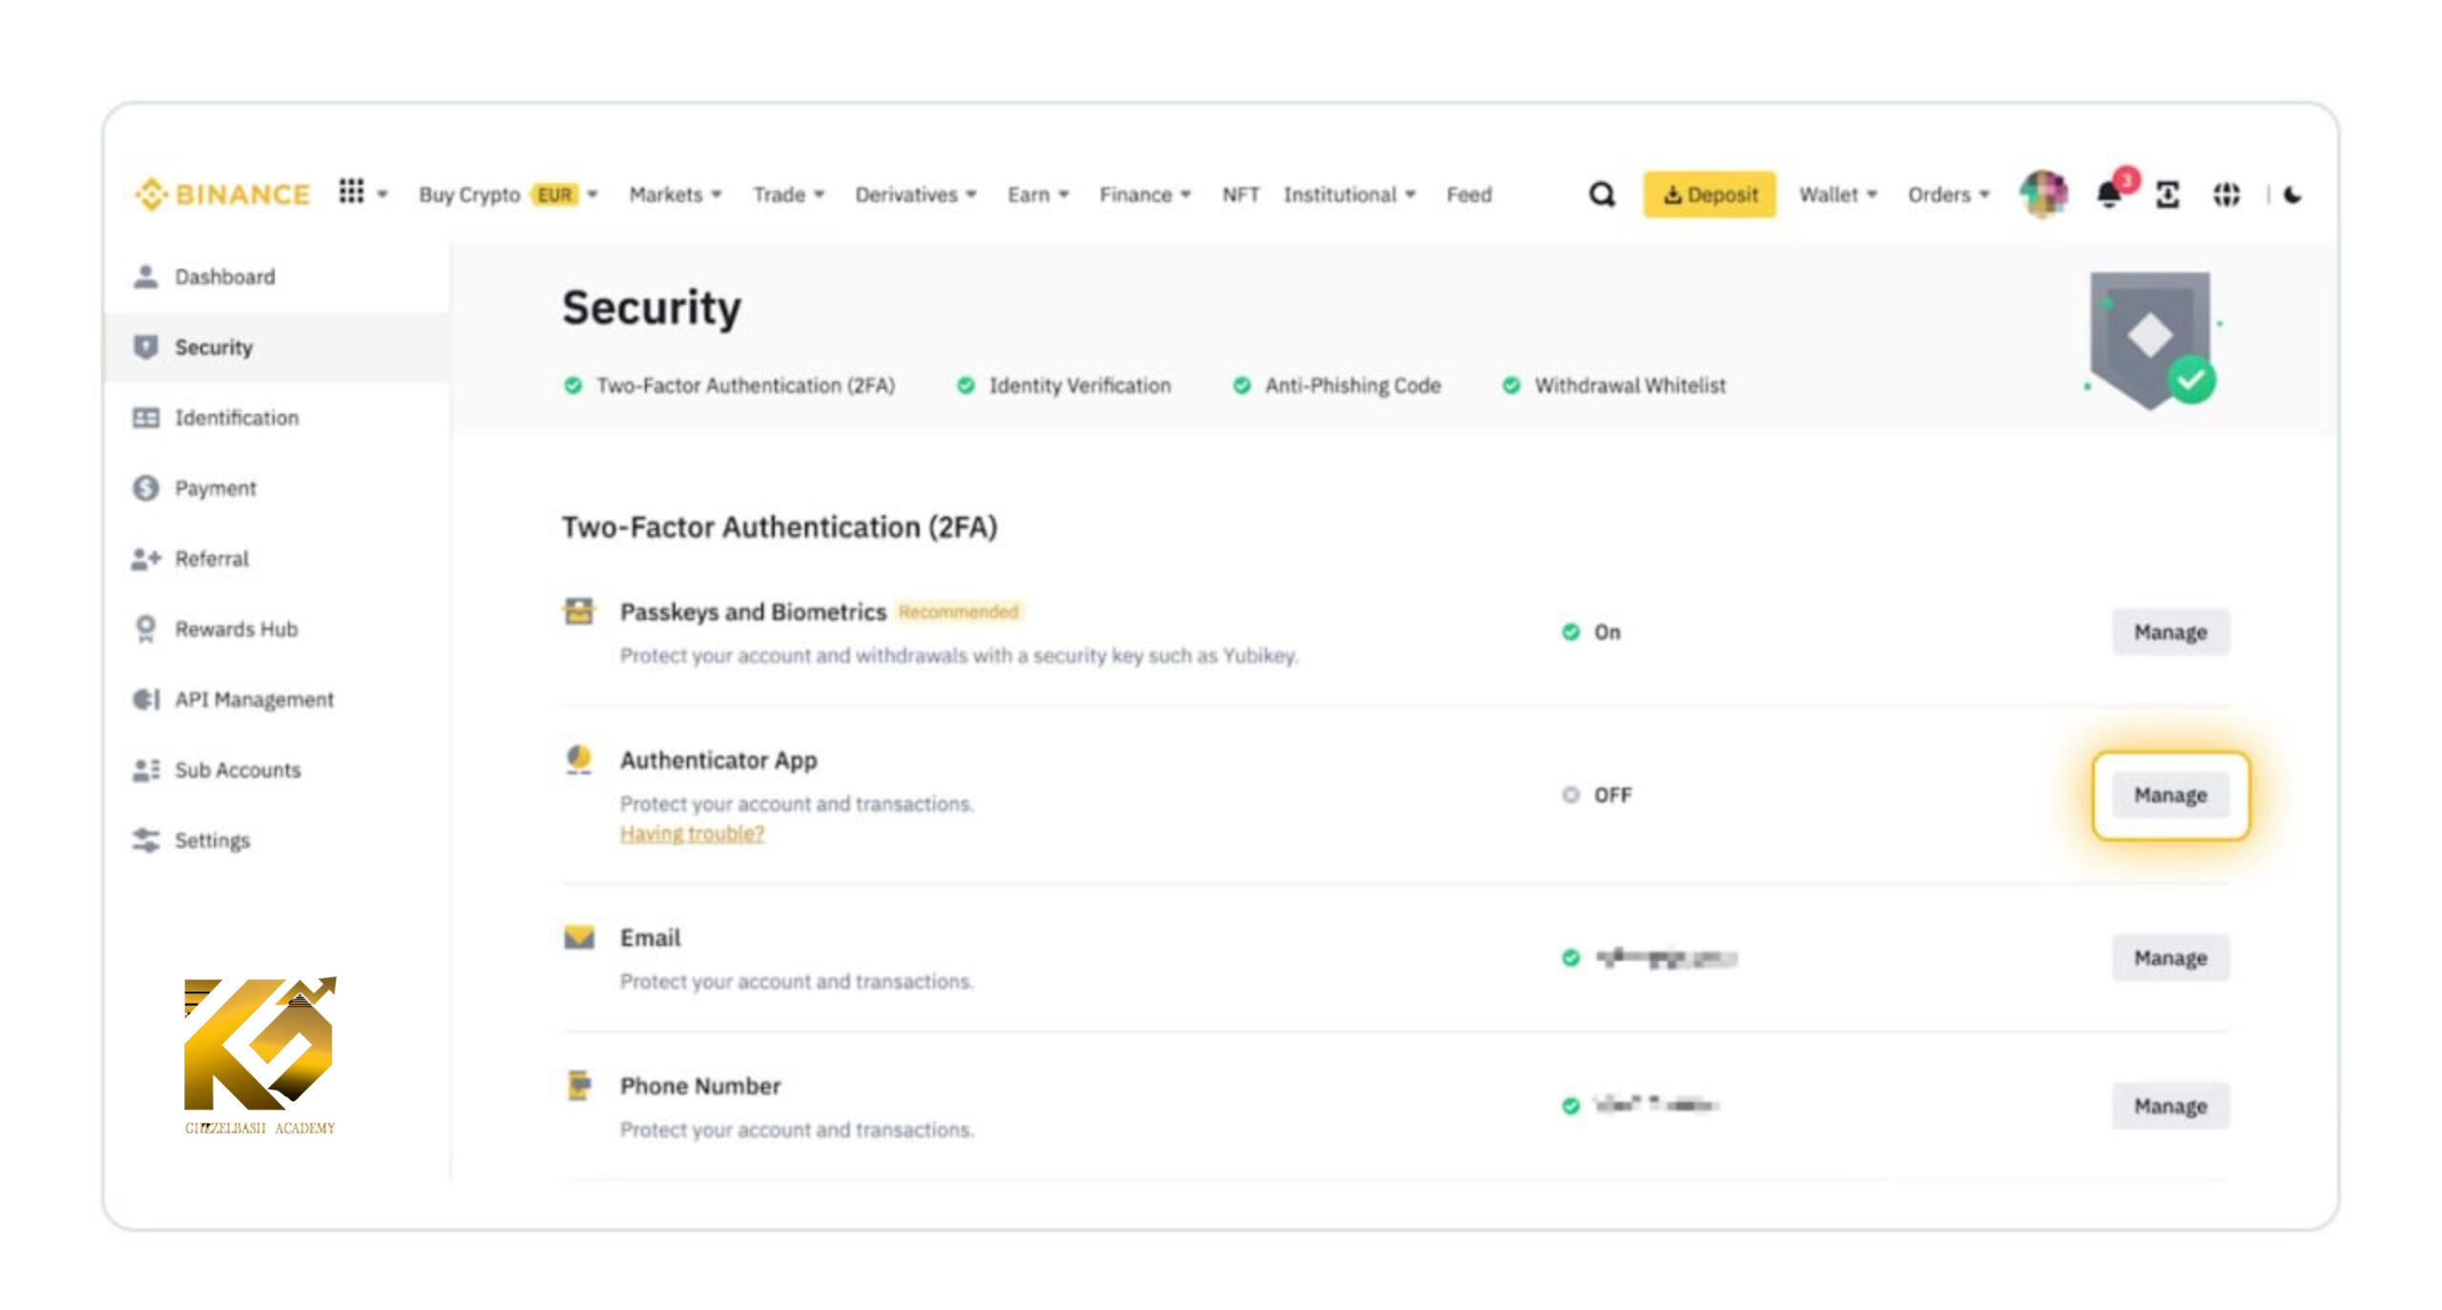Click the Sub Accounts icon
2442x1310 pixels.
coord(146,770)
